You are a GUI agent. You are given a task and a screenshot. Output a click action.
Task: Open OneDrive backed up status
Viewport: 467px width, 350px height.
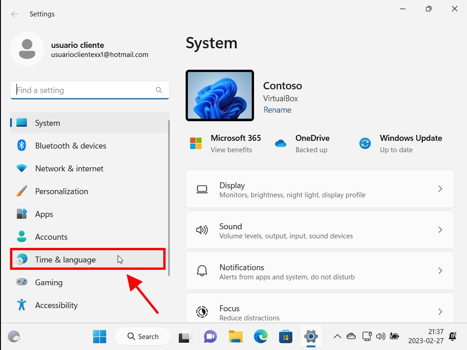coord(311,144)
